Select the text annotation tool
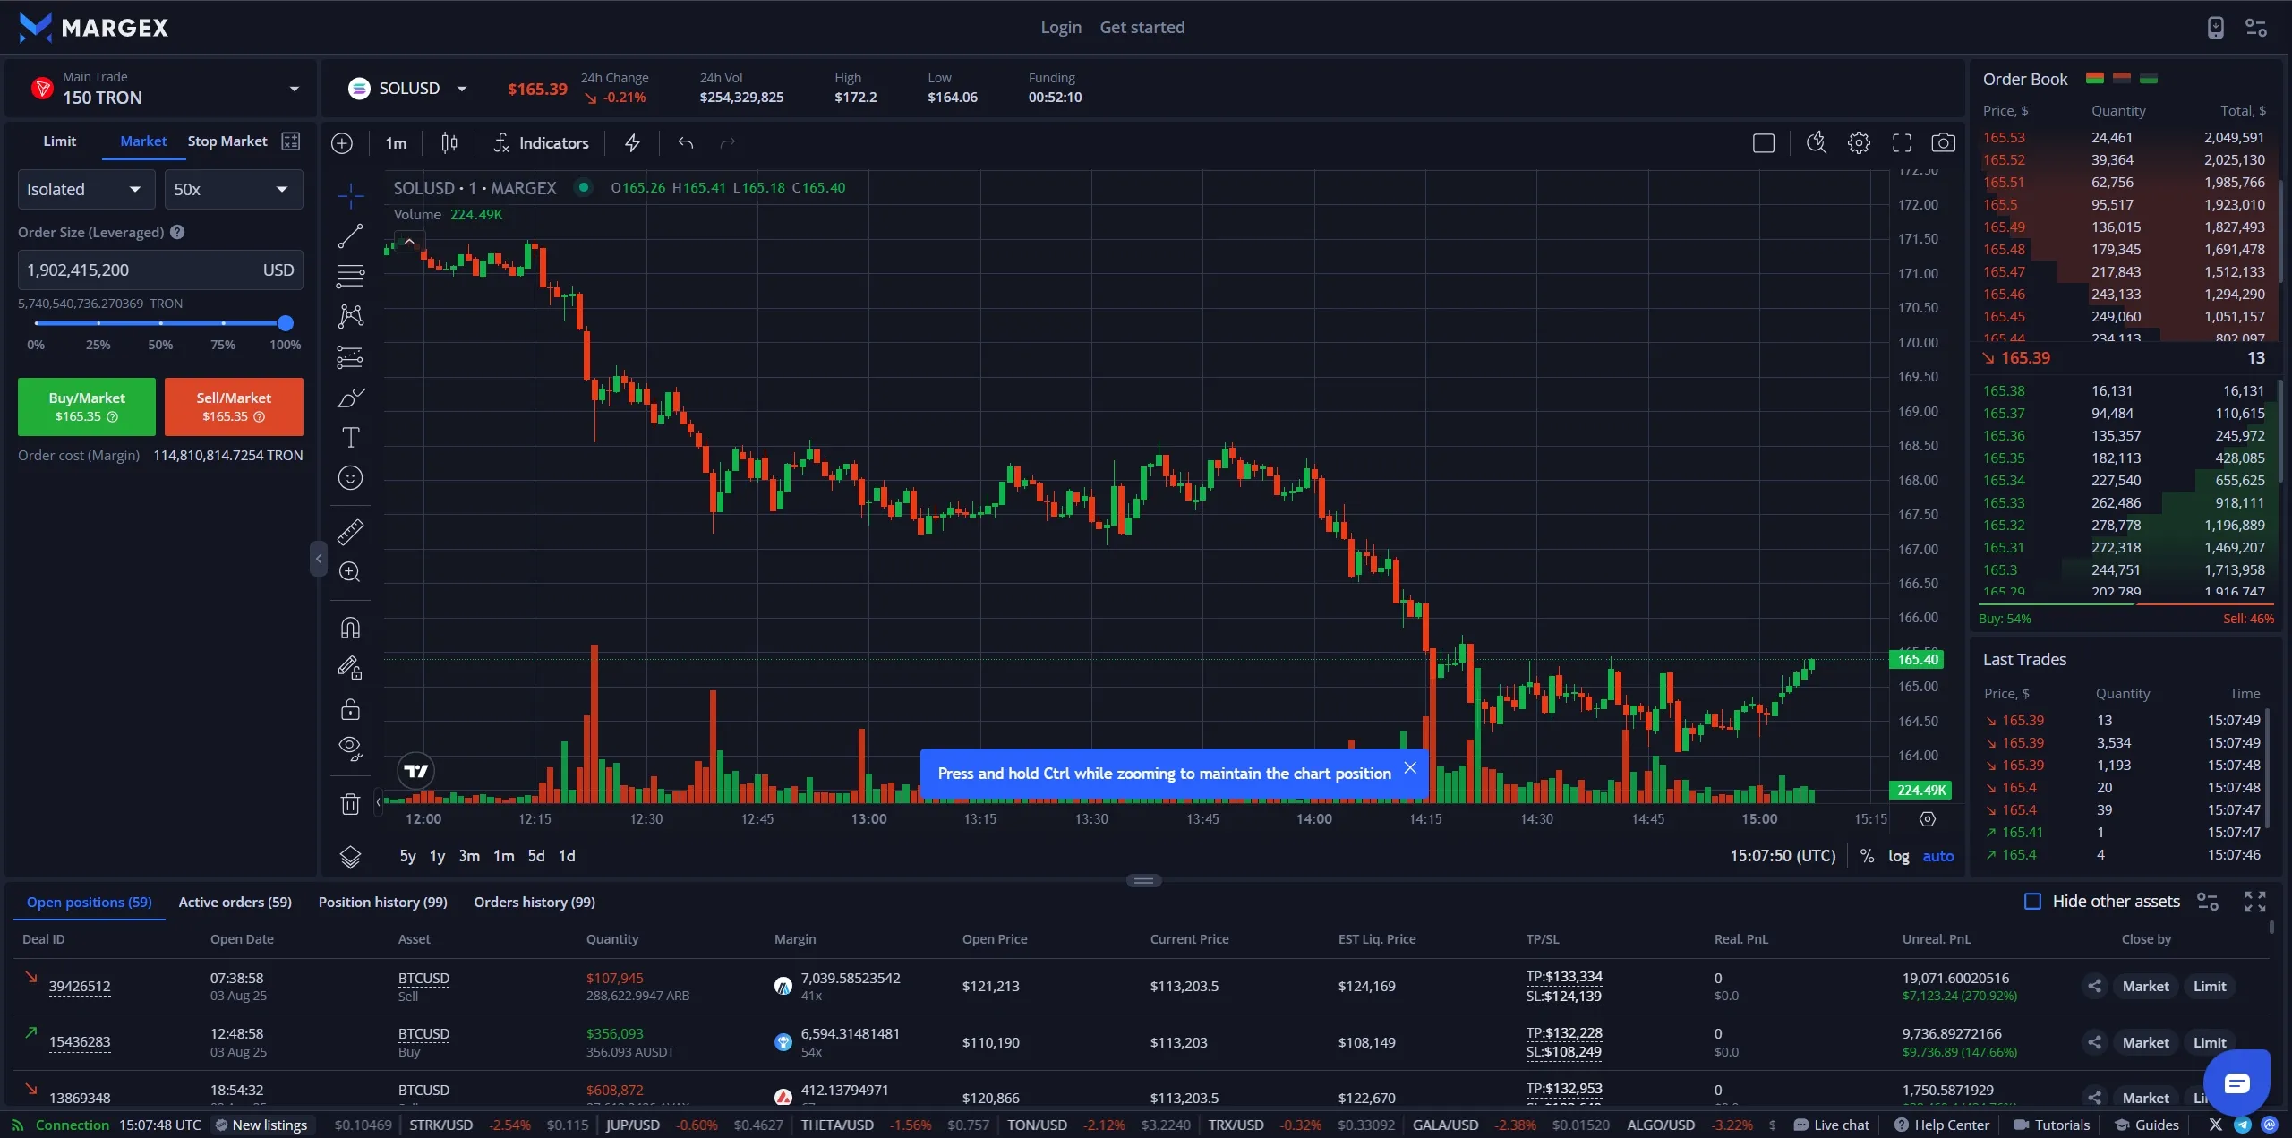 (x=350, y=438)
